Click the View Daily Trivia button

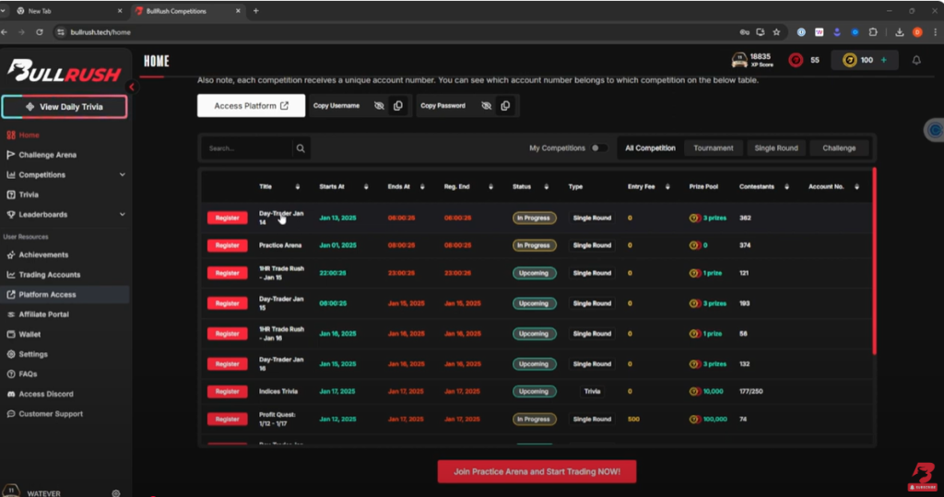coord(65,107)
